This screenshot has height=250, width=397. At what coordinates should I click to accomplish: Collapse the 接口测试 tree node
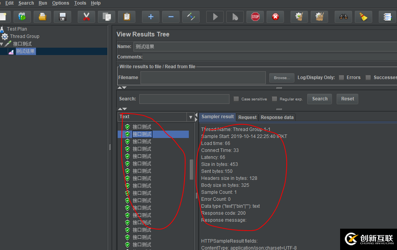(x=2, y=44)
